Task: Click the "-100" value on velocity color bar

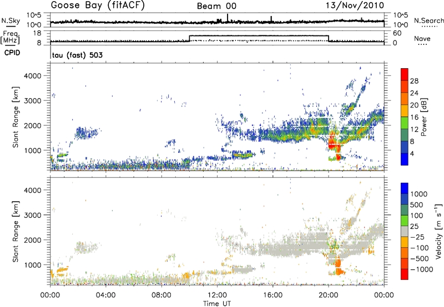Action: coord(420,248)
